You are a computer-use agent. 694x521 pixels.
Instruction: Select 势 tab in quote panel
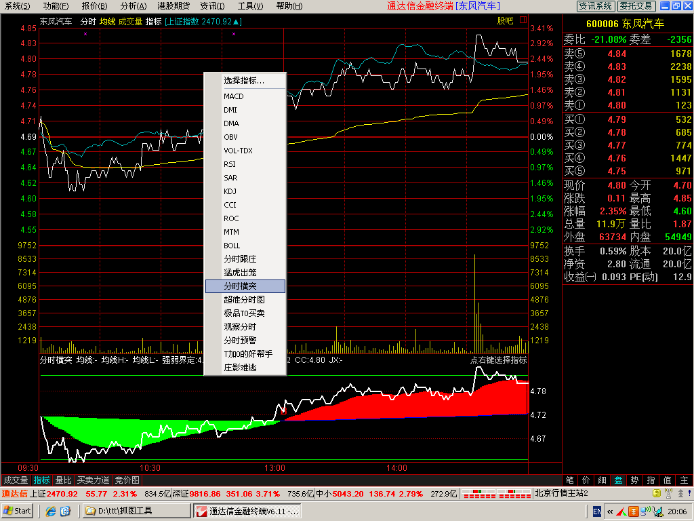point(634,480)
